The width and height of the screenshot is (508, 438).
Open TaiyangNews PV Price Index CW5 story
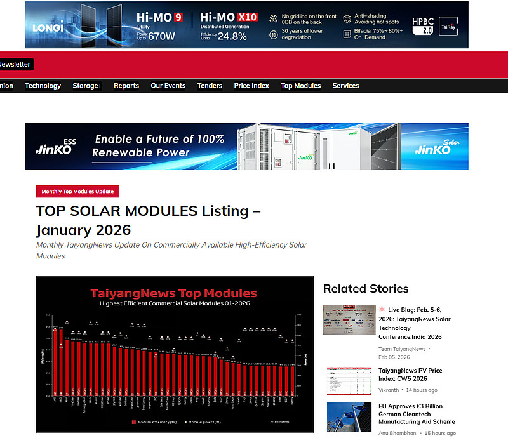click(x=410, y=375)
